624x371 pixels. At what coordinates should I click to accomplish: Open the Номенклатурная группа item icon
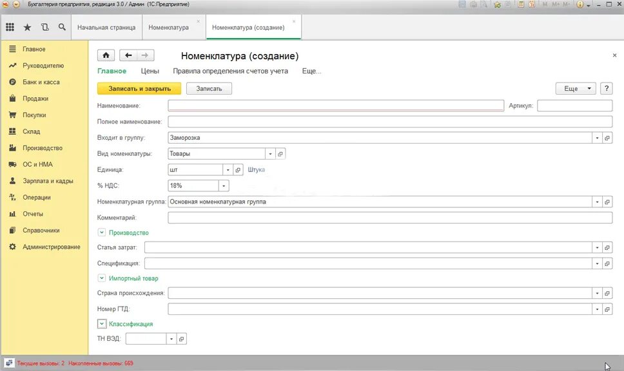(x=607, y=202)
